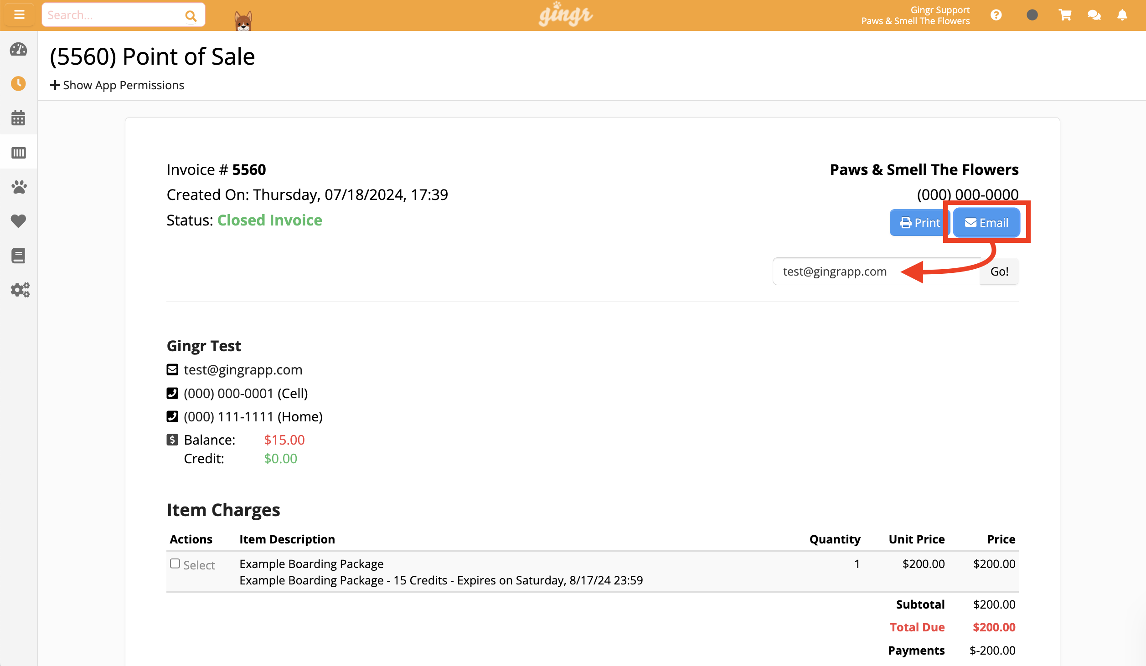The height and width of the screenshot is (666, 1146).
Task: Click the Quantity column header
Action: 835,539
